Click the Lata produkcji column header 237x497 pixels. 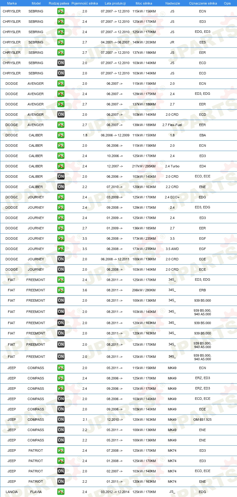pos(115,3)
